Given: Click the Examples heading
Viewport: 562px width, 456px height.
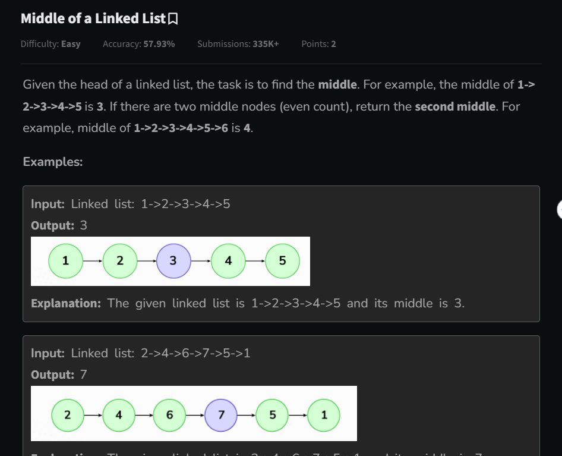Looking at the screenshot, I should click(x=53, y=162).
